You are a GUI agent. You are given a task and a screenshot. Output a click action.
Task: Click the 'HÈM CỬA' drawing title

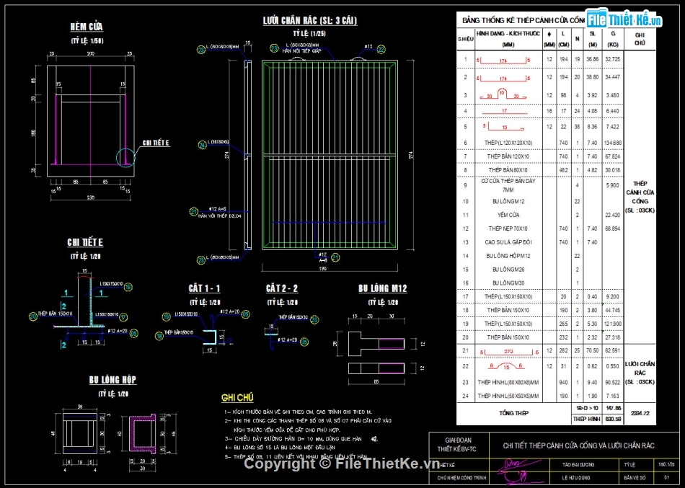click(87, 27)
